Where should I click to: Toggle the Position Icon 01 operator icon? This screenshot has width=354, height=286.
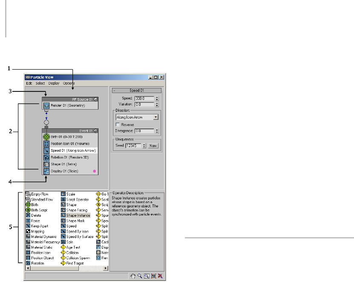point(46,144)
